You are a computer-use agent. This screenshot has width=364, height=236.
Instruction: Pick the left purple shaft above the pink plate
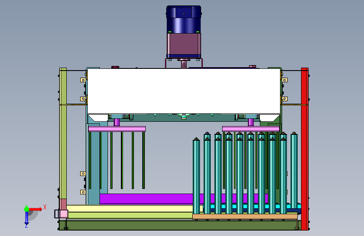coord(117,122)
